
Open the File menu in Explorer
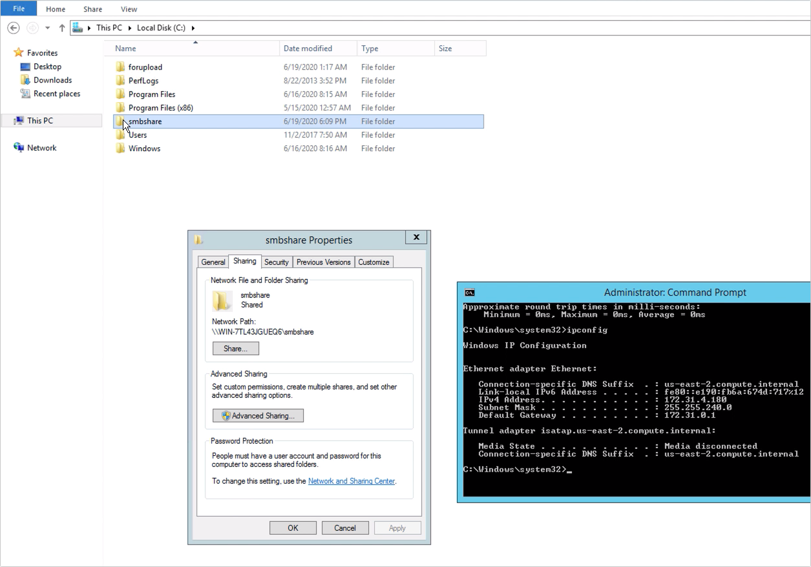pos(18,8)
